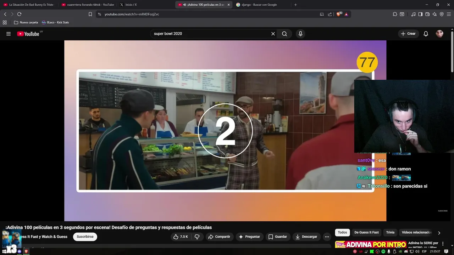
Task: Select the Trivia filter chip
Action: click(390, 232)
